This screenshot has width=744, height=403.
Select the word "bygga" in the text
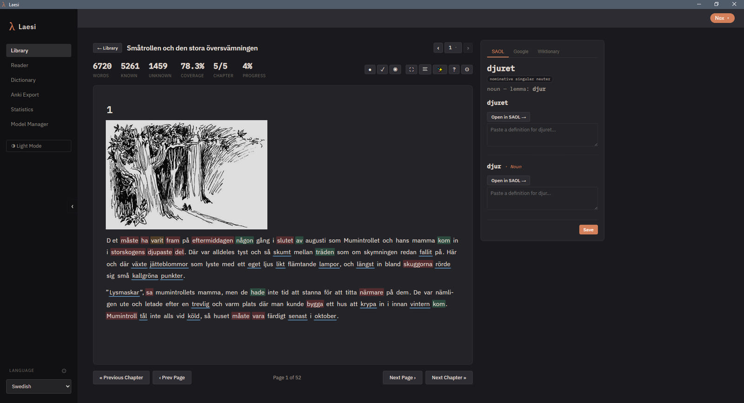(315, 304)
